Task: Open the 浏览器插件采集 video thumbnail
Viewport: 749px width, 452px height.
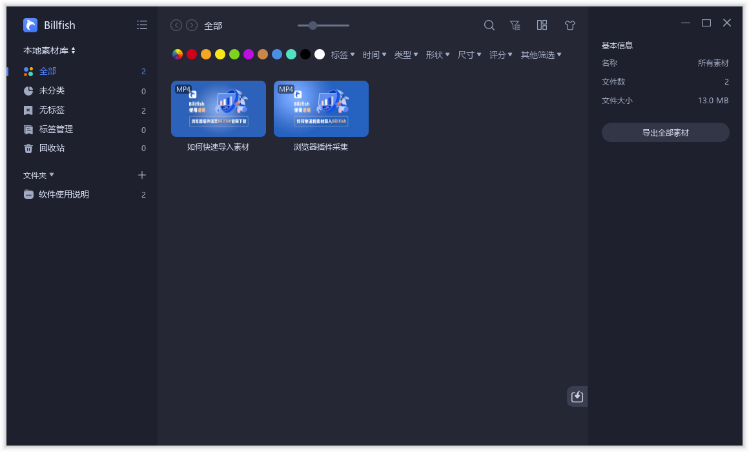Action: coord(321,108)
